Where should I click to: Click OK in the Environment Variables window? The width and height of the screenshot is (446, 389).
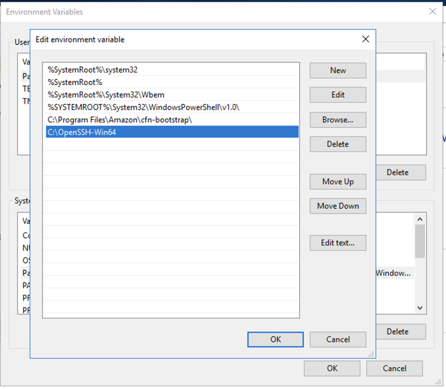(x=332, y=369)
